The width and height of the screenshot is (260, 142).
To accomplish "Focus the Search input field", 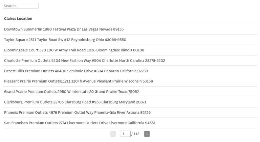I will (21, 6).
